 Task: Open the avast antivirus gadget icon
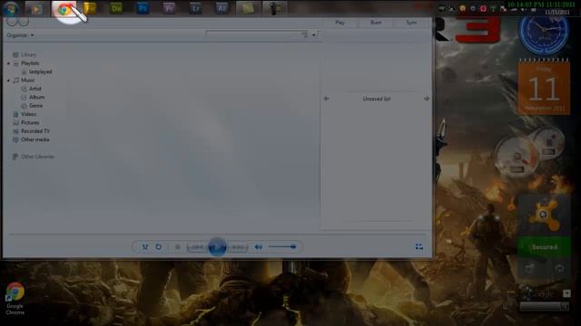(544, 216)
